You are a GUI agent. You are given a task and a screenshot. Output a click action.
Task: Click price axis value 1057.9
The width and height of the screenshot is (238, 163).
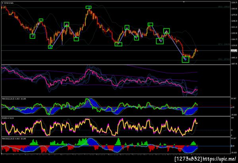[234, 64]
